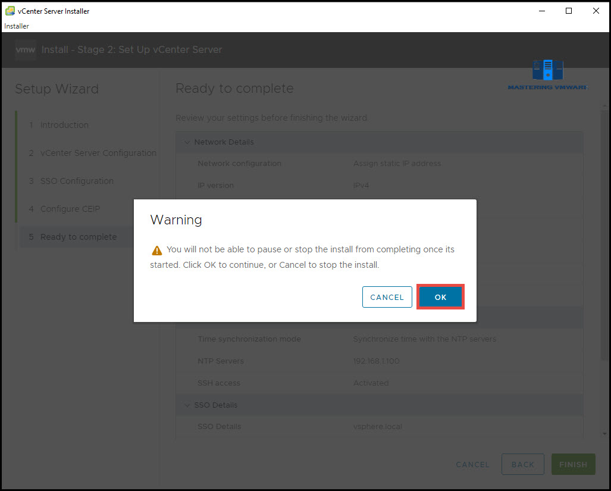Click the yellow warning triangle icon
The height and width of the screenshot is (491, 611).
tap(156, 250)
